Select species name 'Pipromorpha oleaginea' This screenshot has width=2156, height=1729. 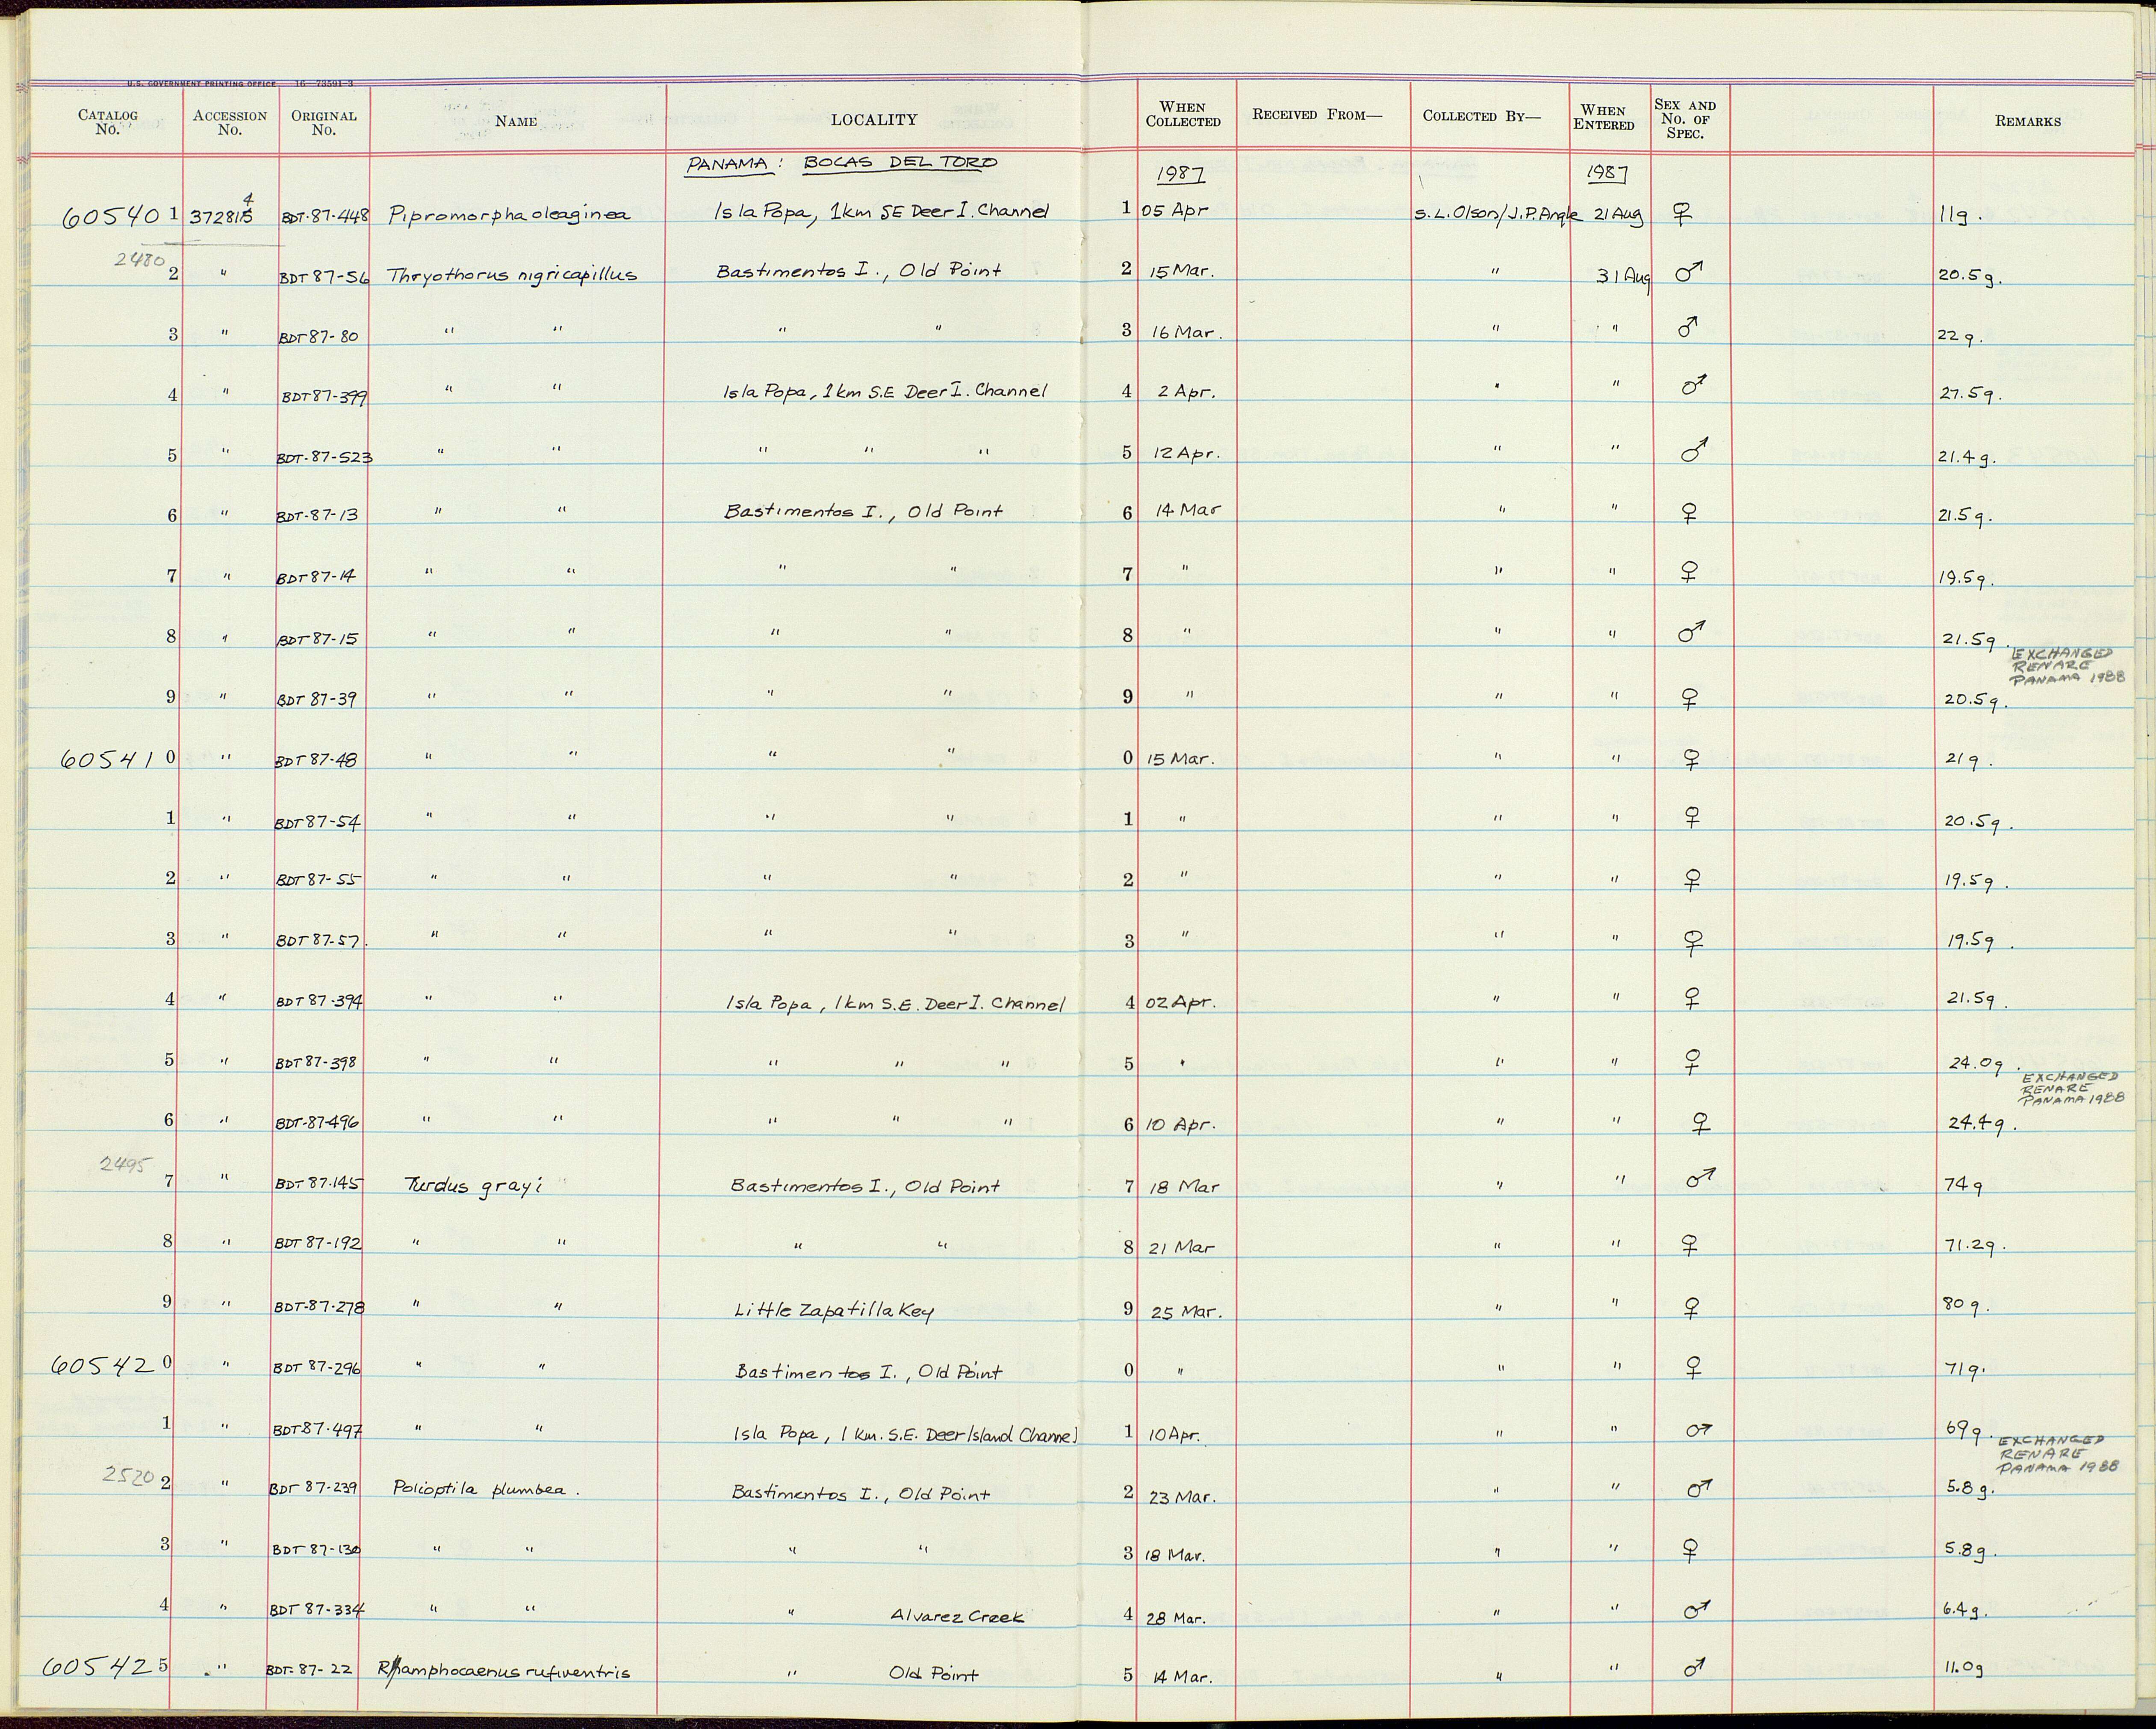(x=509, y=215)
